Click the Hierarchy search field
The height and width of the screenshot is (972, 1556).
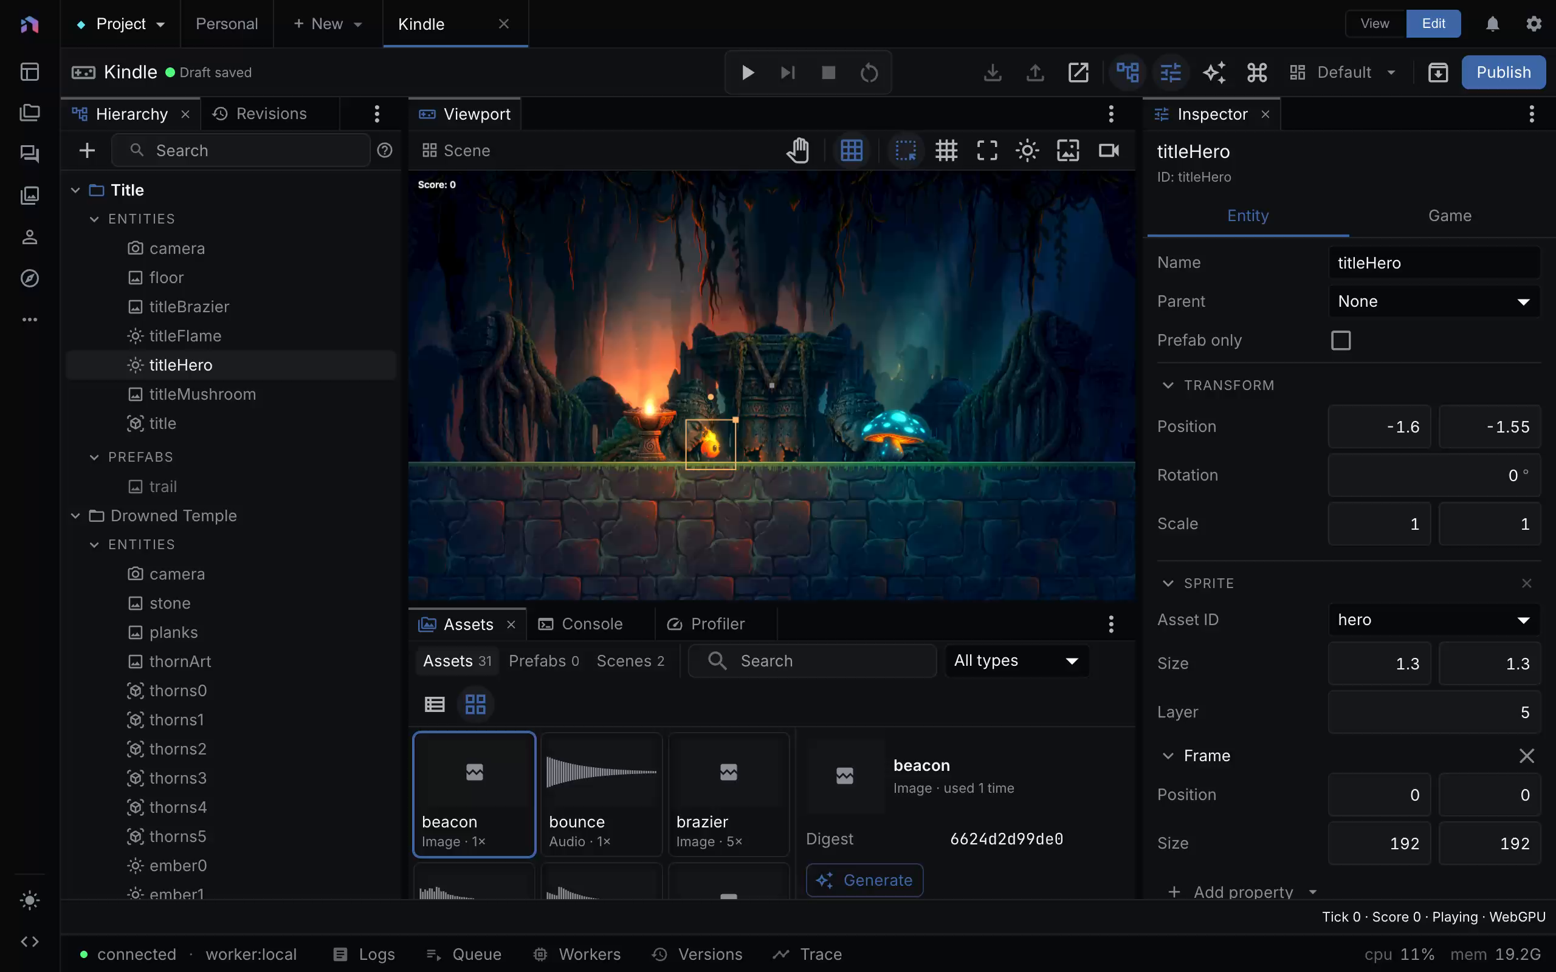pos(241,151)
